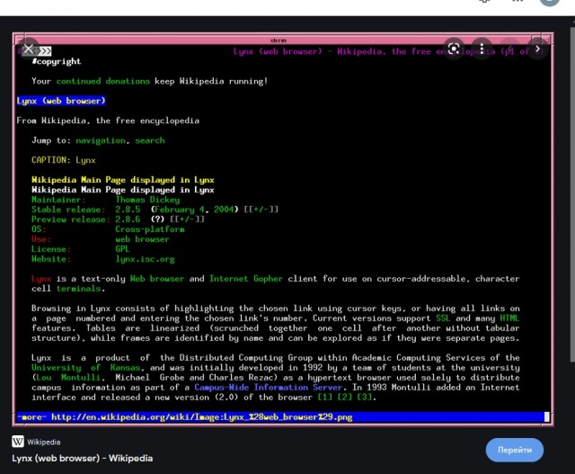
Task: Click the Wikipedia W favicon
Action: click(x=18, y=442)
